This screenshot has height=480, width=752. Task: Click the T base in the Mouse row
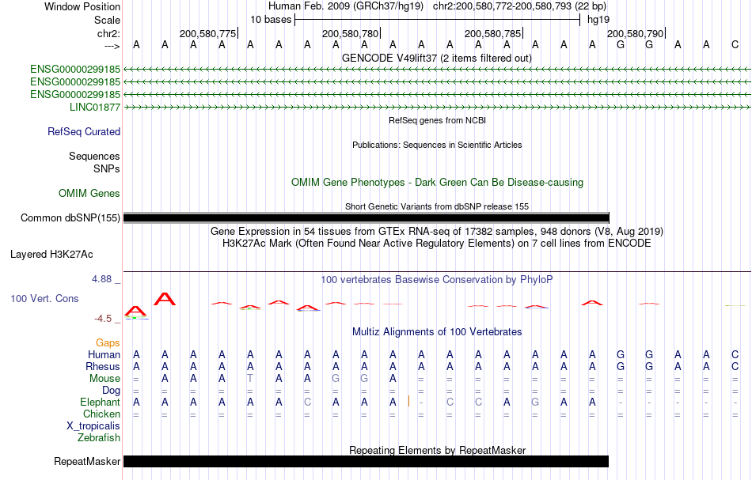pos(250,379)
